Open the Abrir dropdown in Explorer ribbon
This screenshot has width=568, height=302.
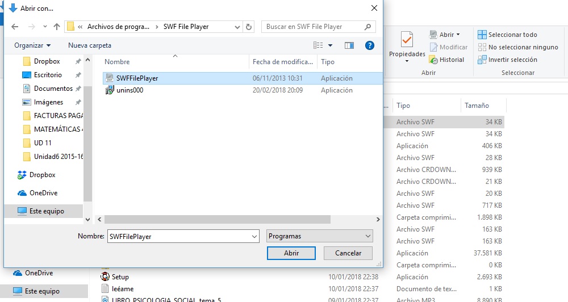point(445,35)
